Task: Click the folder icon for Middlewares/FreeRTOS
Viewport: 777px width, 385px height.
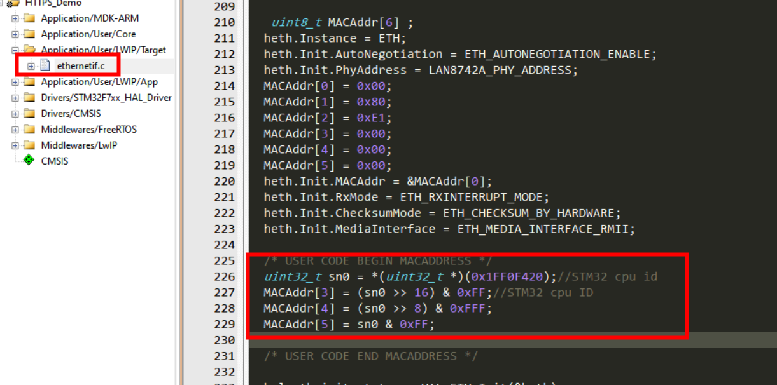Action: pyautogui.click(x=29, y=129)
